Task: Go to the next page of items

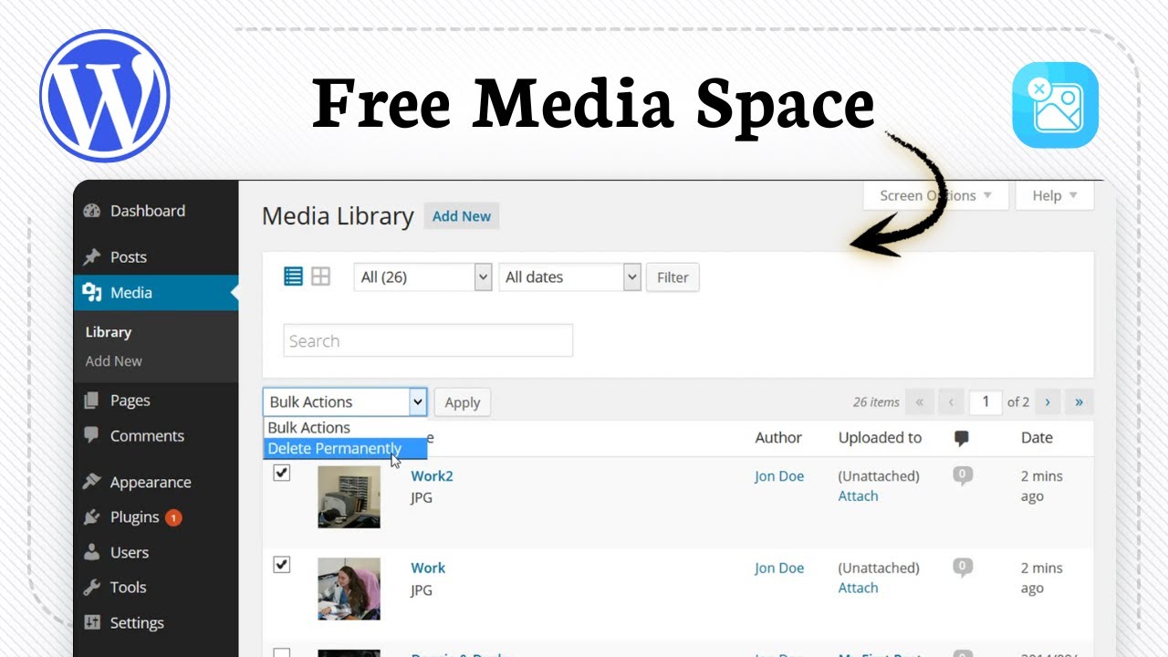Action: point(1048,402)
